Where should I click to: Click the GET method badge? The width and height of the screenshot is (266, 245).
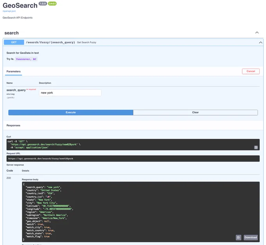(x=14, y=42)
